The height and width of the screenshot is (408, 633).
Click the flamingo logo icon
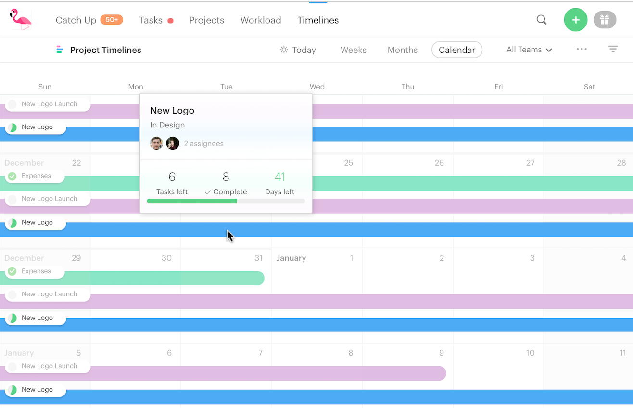point(20,20)
